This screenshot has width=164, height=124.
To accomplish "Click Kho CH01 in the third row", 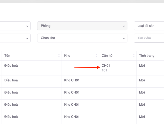I will [x=72, y=92].
